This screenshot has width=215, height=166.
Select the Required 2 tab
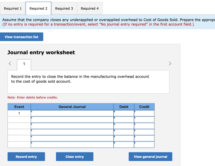(x=38, y=8)
